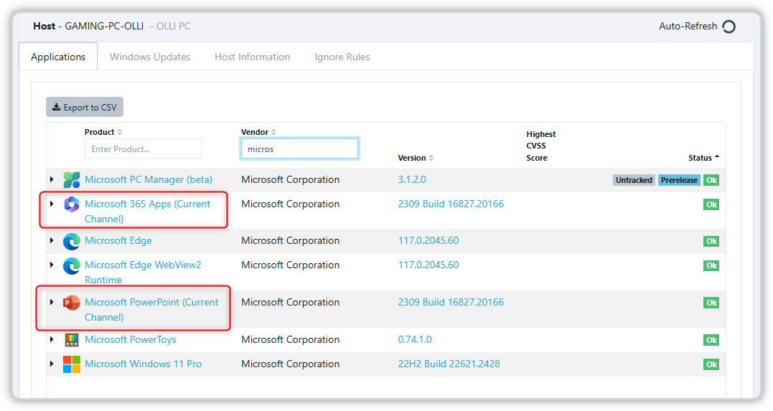Expand the Microsoft Edge row
The image size is (773, 411).
click(51, 240)
